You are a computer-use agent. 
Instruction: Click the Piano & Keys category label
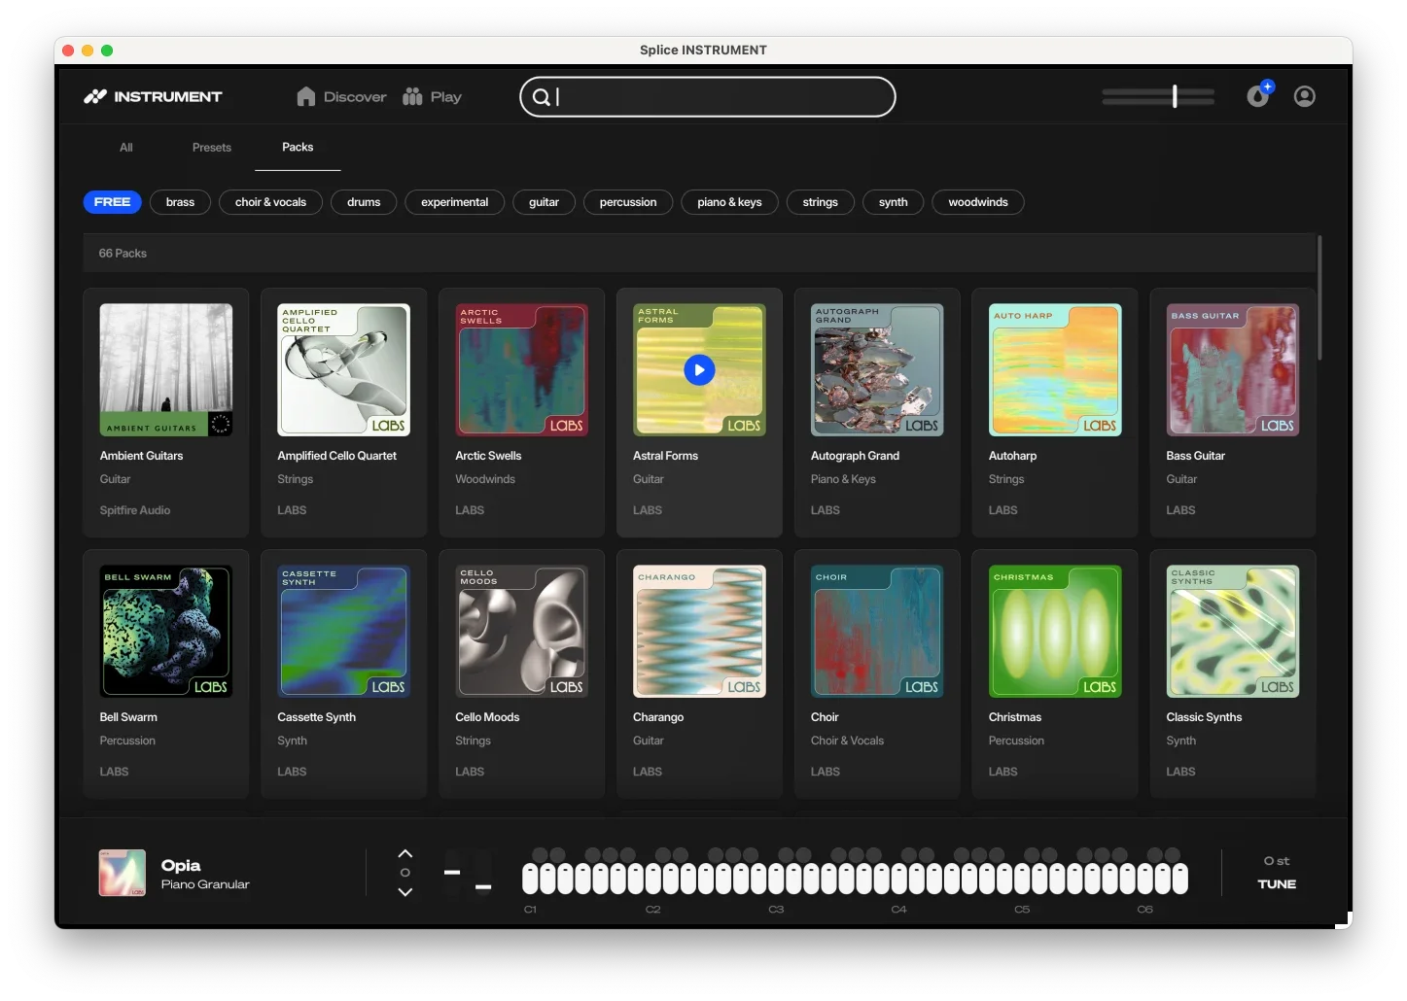point(843,479)
